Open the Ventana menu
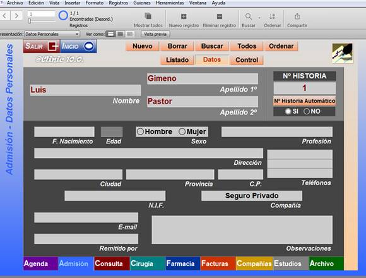The height and width of the screenshot is (278, 366). [x=198, y=3]
